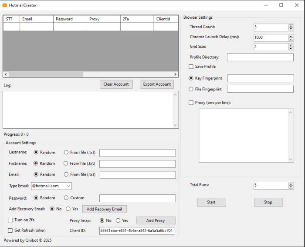305x247 pixels.
Task: Increase Total Runs with up arrow
Action: (x=291, y=184)
